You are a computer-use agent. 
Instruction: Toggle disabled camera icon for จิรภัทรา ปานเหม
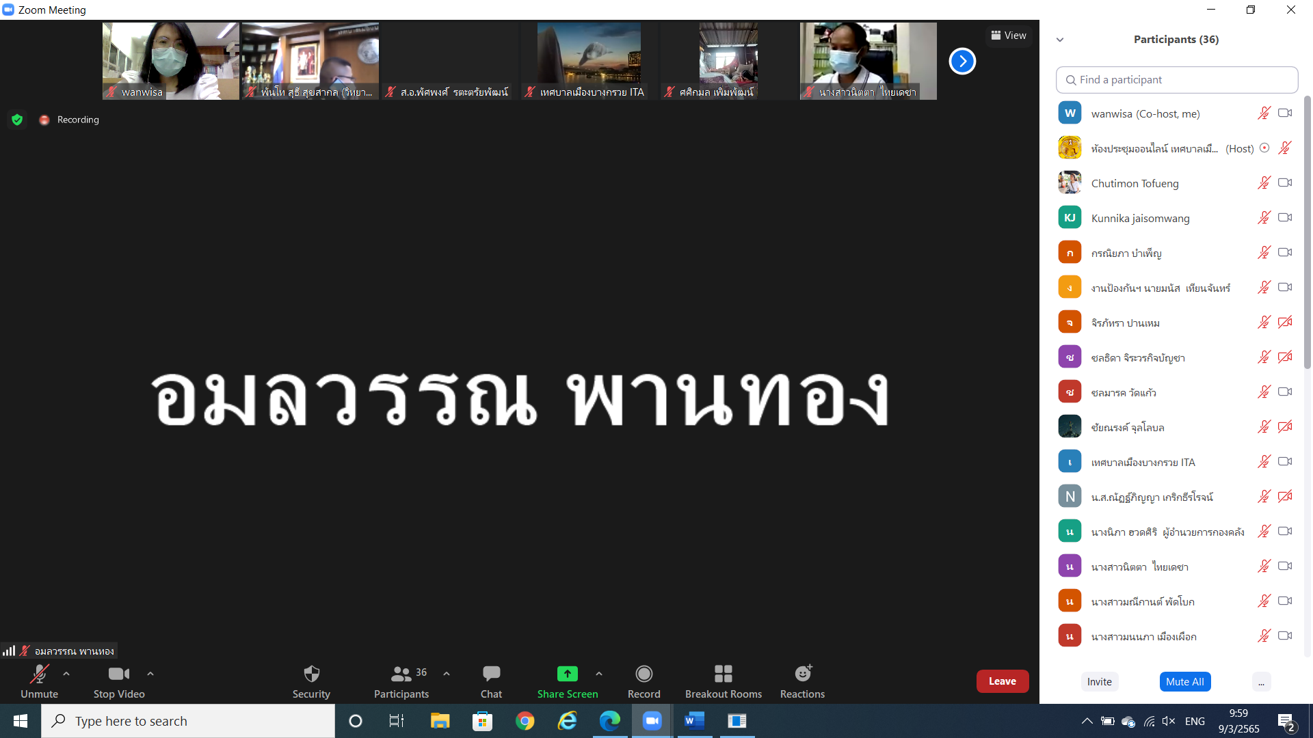point(1285,322)
